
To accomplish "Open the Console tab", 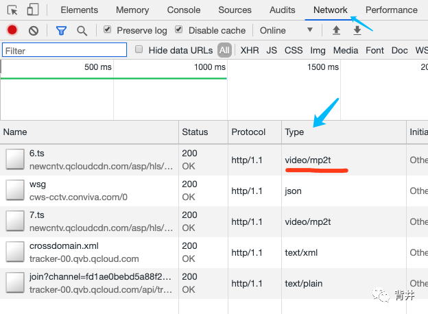I will coord(184,10).
